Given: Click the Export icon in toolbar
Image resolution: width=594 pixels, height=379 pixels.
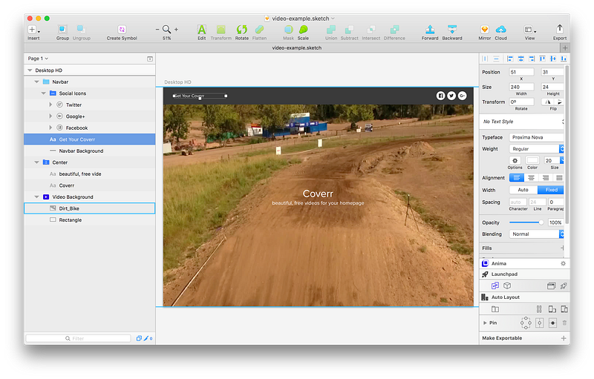Looking at the screenshot, I should point(560,30).
